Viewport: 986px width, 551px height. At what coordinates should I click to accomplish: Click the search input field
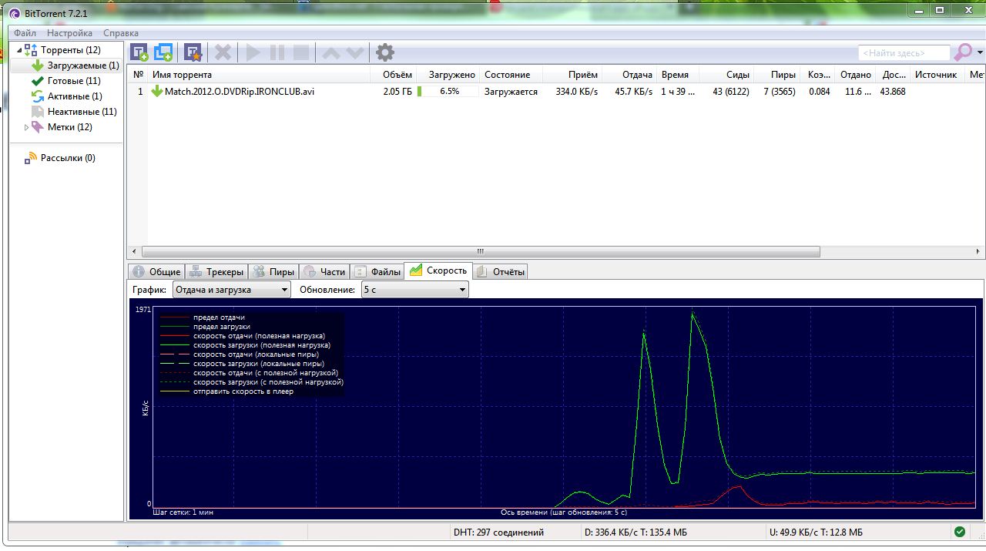904,53
